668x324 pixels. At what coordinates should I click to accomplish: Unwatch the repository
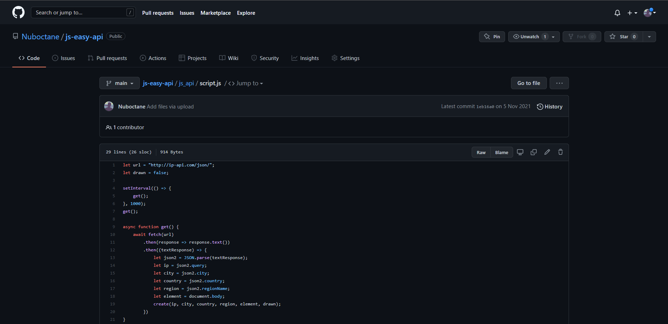click(529, 37)
